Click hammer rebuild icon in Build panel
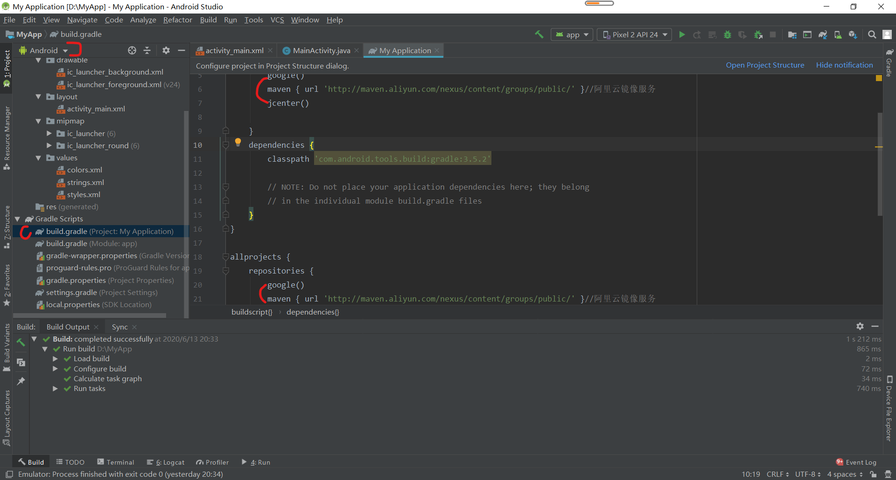 pos(21,343)
